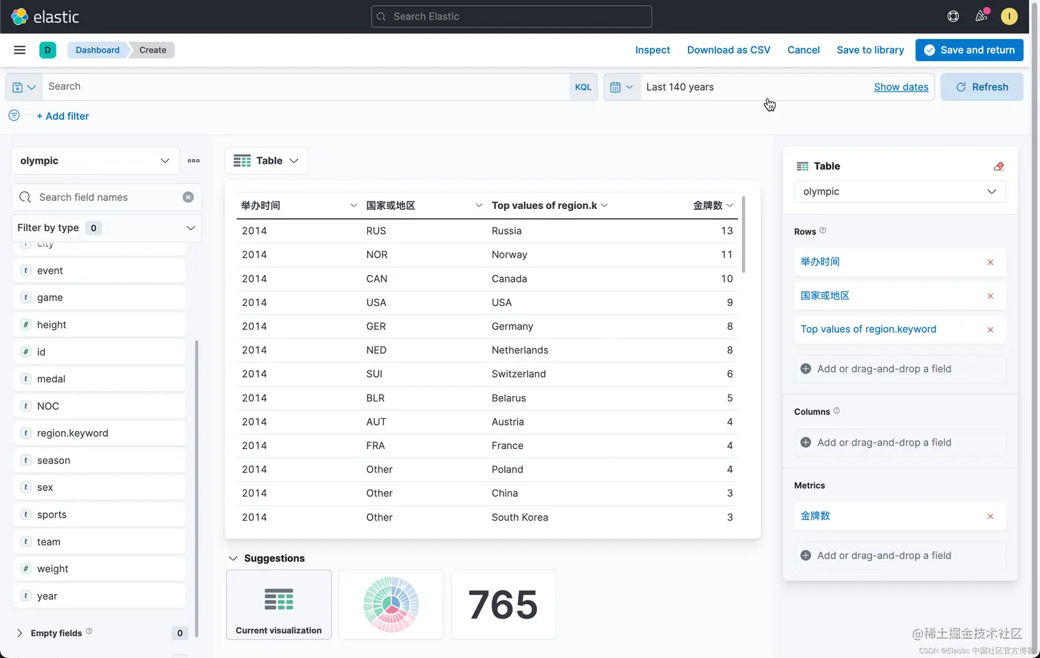
Task: Remove the 举办时间 row dimension
Action: coord(990,262)
